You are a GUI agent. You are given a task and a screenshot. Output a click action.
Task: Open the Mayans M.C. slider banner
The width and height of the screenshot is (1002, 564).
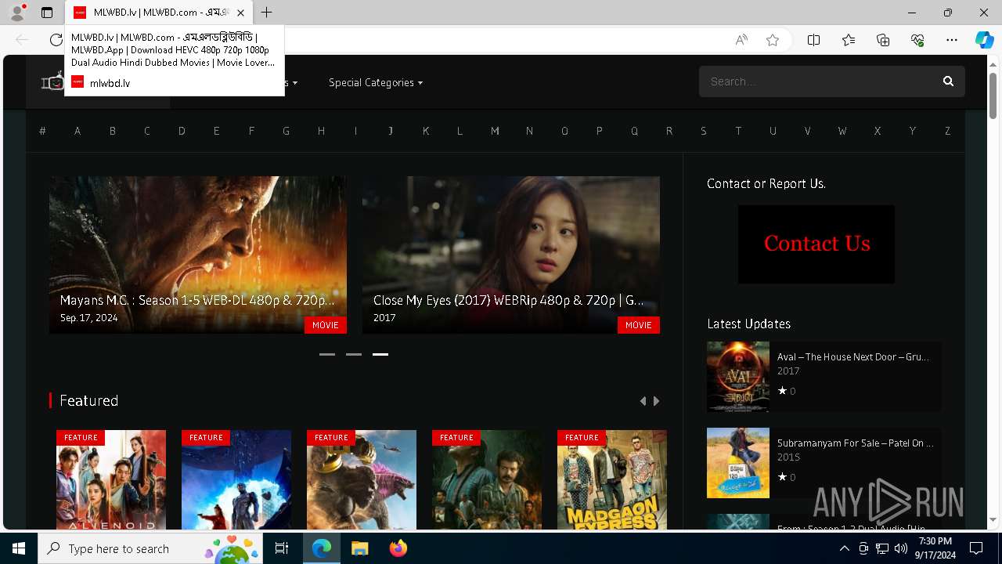[x=198, y=255]
